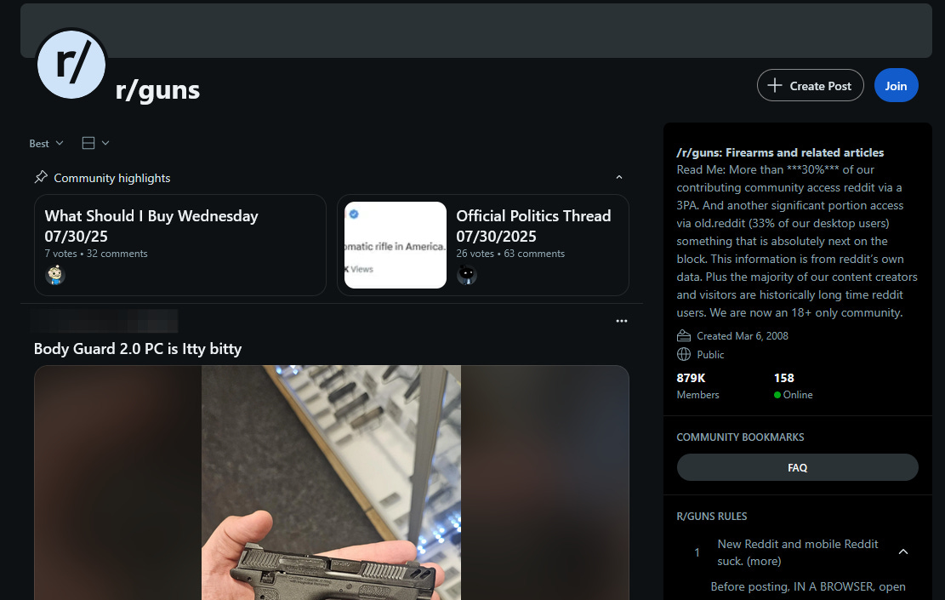
Task: Click the cake icon beside Created date
Action: point(683,336)
